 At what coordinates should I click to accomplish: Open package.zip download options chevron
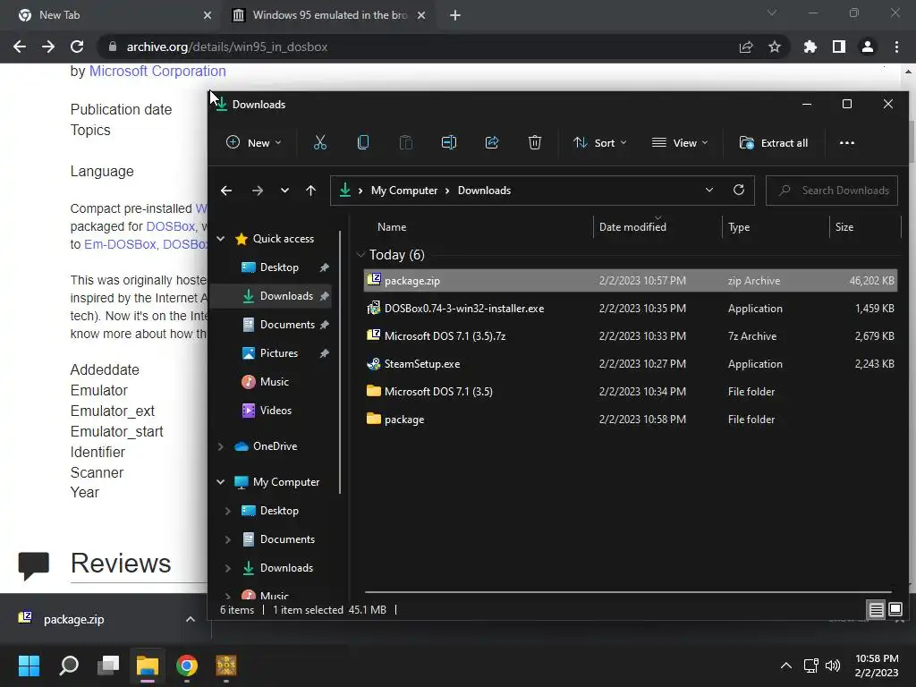(190, 619)
